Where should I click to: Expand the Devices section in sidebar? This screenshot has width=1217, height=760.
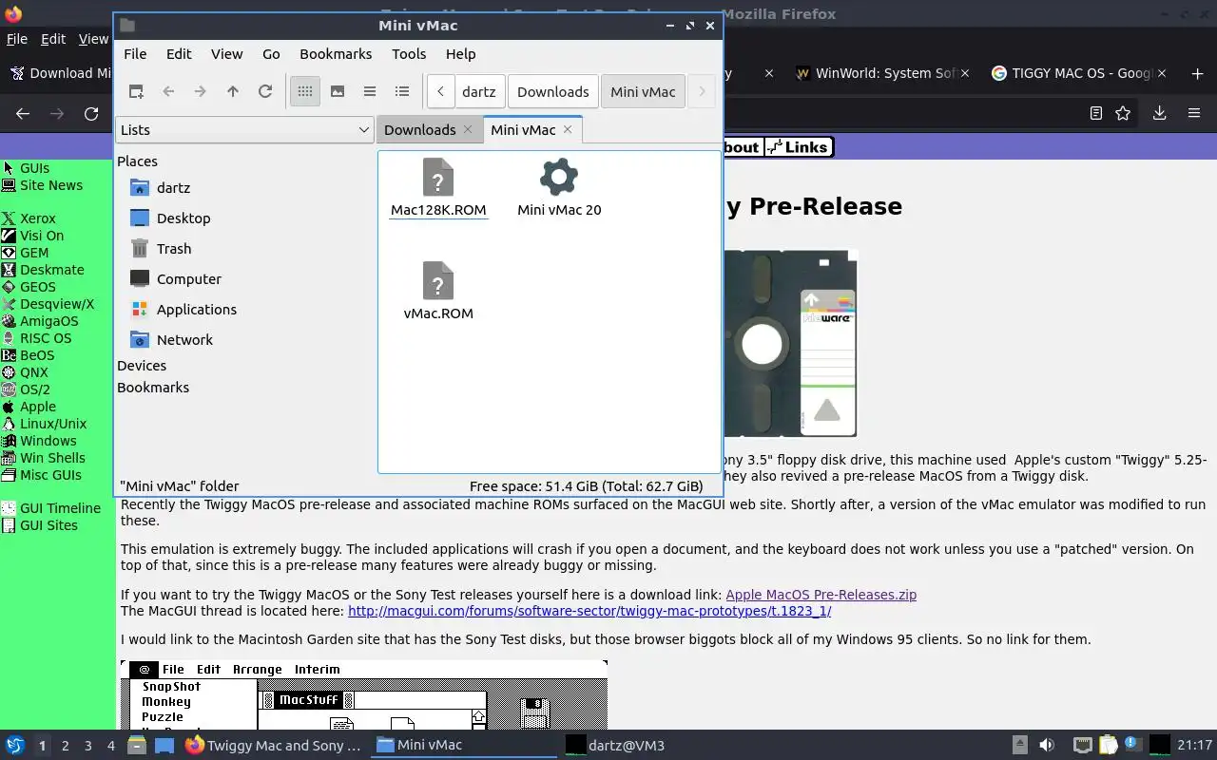142,366
